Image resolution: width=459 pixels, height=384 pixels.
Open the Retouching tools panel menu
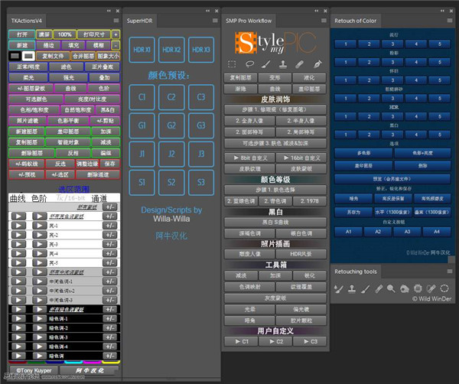point(450,272)
